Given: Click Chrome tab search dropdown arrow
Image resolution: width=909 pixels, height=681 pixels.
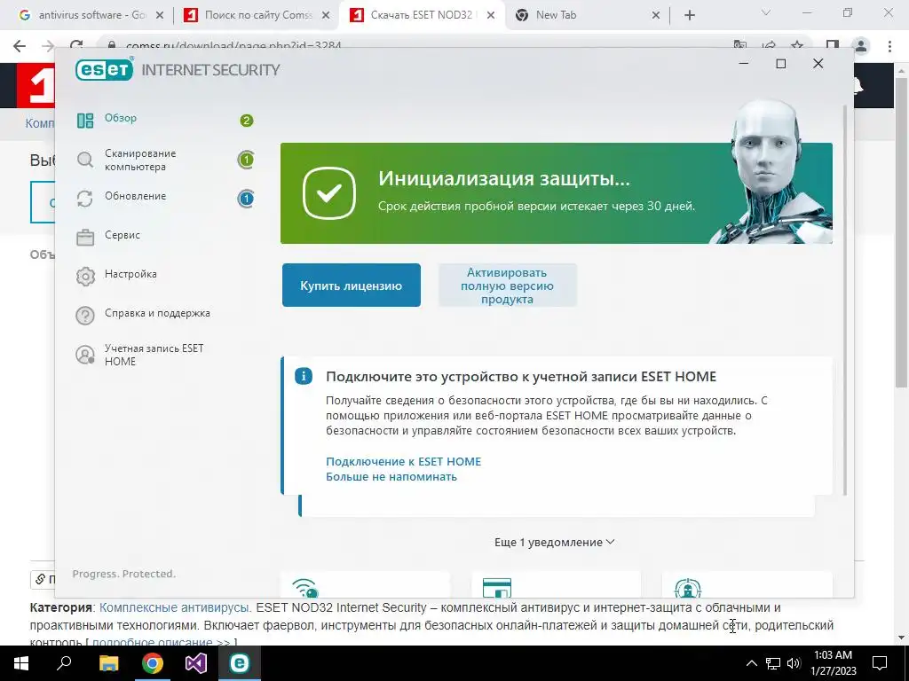Looking at the screenshot, I should coord(765,12).
